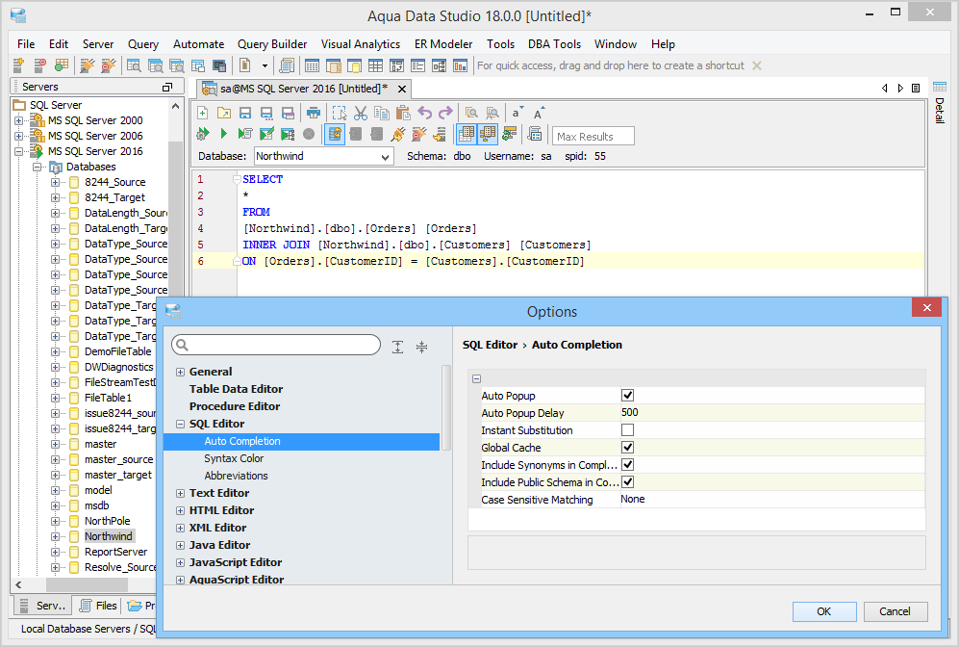This screenshot has height=647, width=959.
Task: Click the Options search input field
Action: coord(283,346)
